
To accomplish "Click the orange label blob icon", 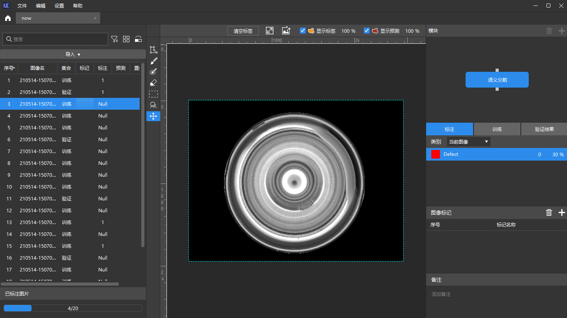I will pyautogui.click(x=311, y=31).
